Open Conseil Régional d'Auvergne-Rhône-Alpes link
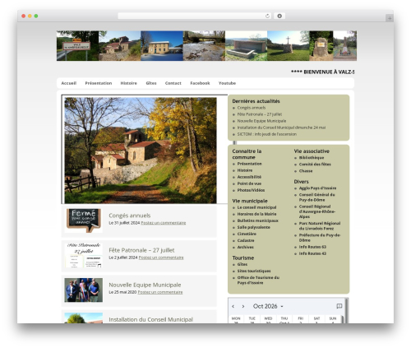Viewport: 411px width, 348px height. pos(317,211)
